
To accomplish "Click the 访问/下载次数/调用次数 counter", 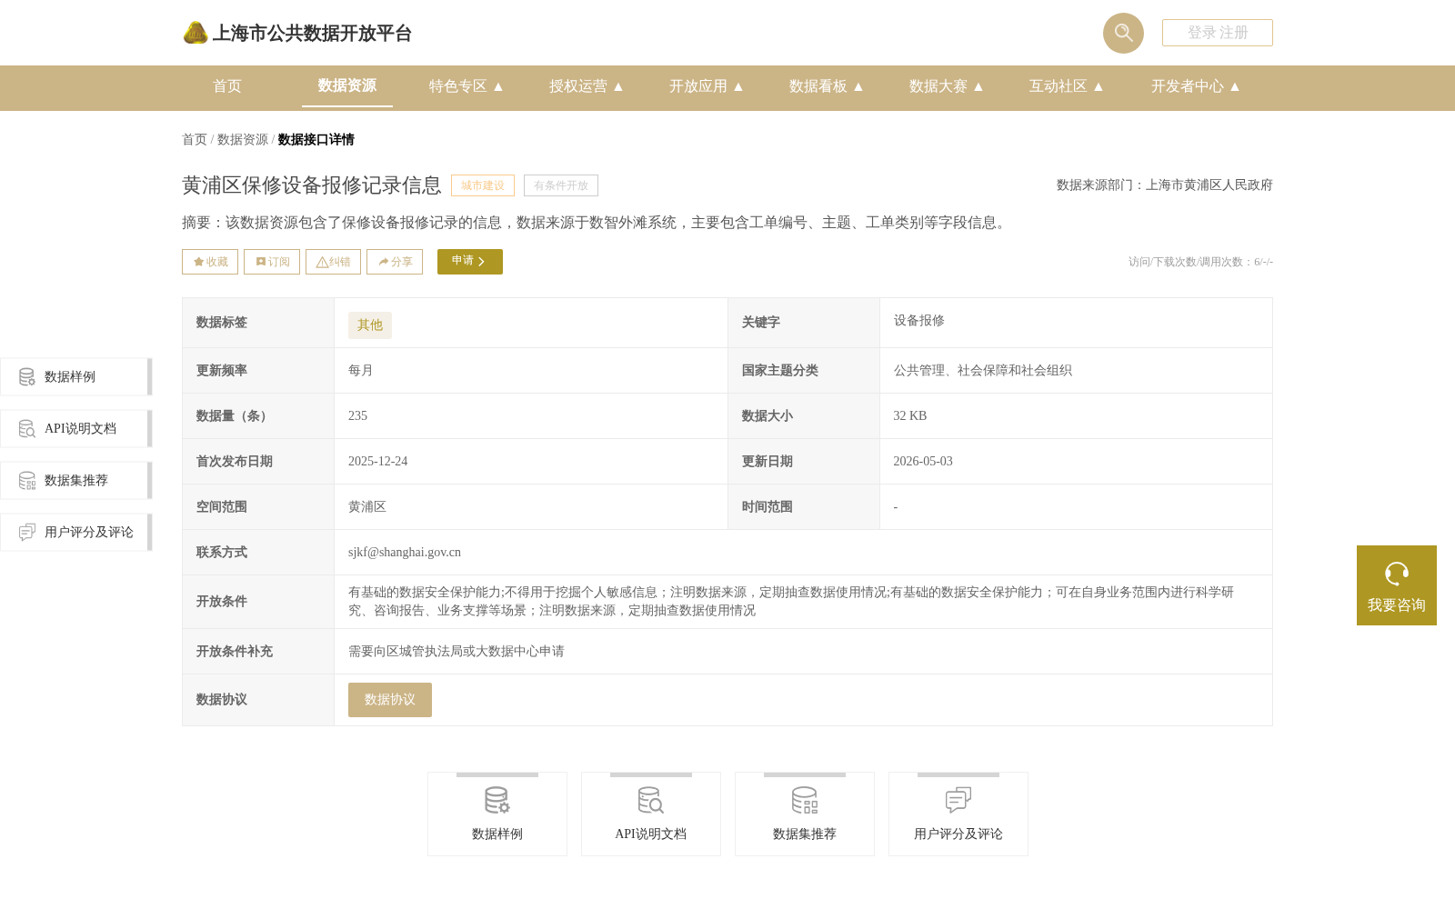I will (x=1200, y=262).
